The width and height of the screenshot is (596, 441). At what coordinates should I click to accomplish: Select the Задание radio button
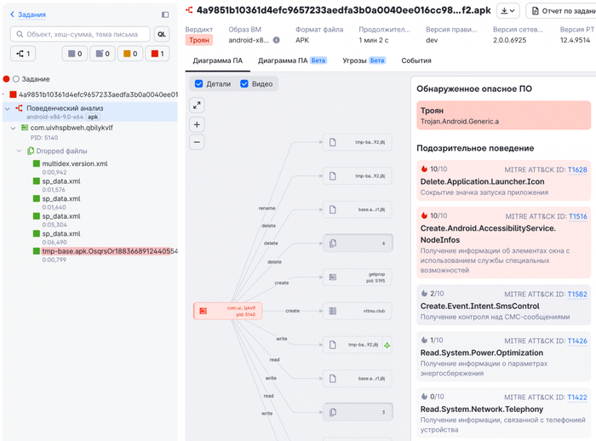(x=16, y=79)
